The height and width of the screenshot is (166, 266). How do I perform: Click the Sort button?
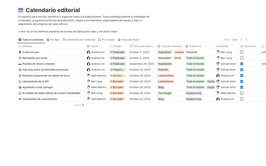tap(235, 40)
